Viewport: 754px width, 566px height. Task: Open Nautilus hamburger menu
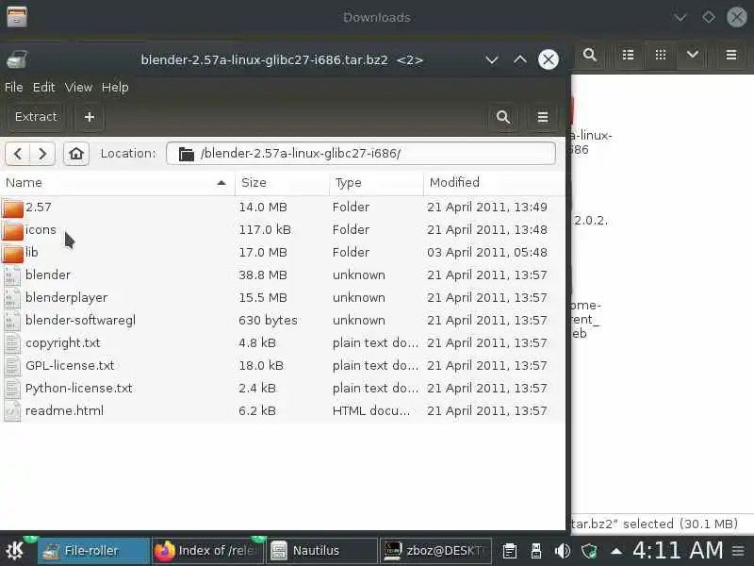[731, 55]
